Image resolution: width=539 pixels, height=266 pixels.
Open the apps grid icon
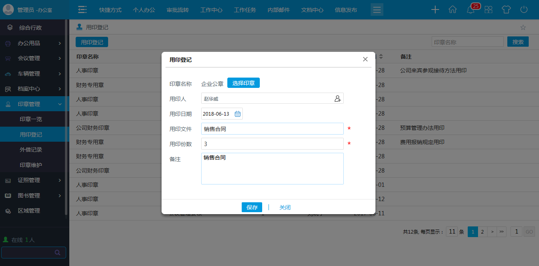pyautogui.click(x=488, y=9)
